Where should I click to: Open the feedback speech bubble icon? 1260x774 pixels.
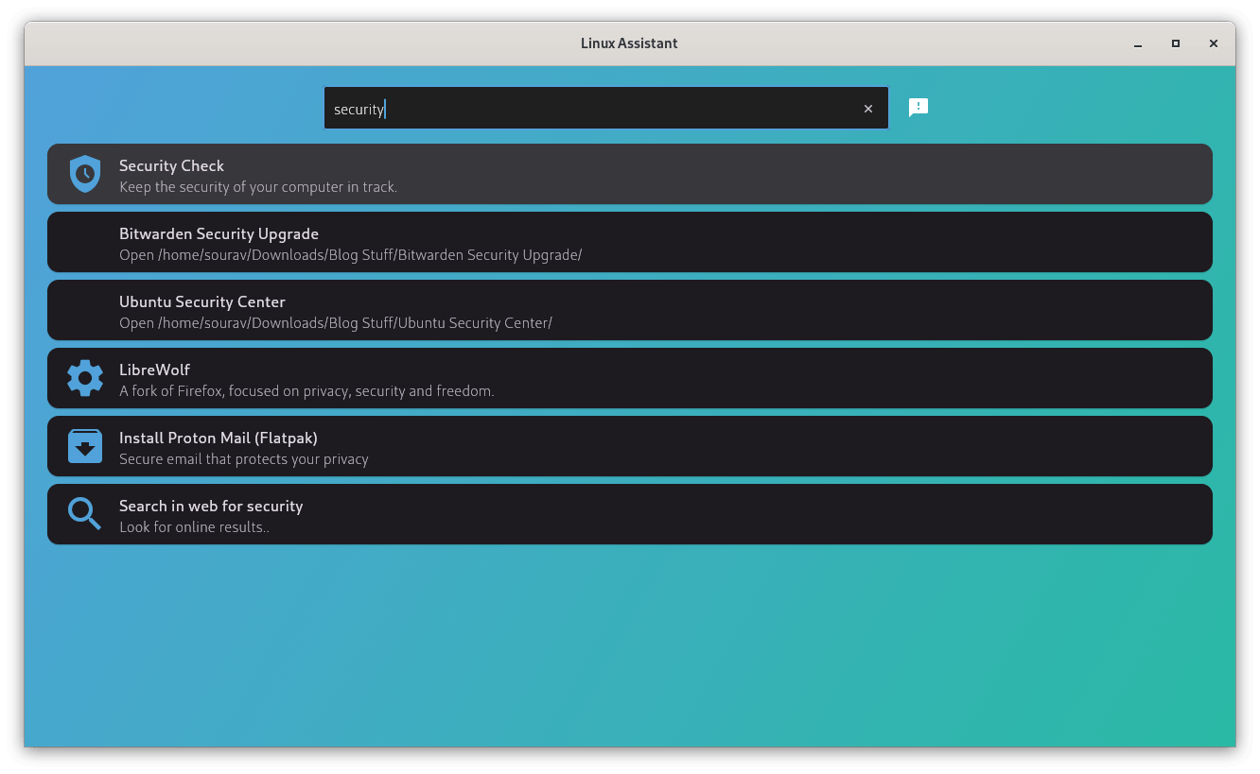click(x=918, y=108)
